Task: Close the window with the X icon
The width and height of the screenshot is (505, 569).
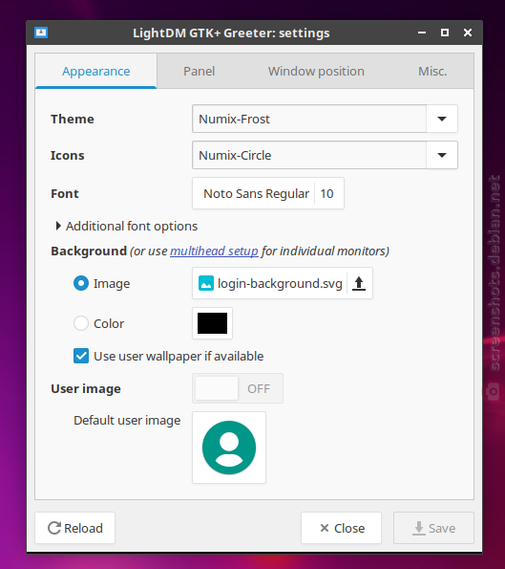Action: [468, 33]
